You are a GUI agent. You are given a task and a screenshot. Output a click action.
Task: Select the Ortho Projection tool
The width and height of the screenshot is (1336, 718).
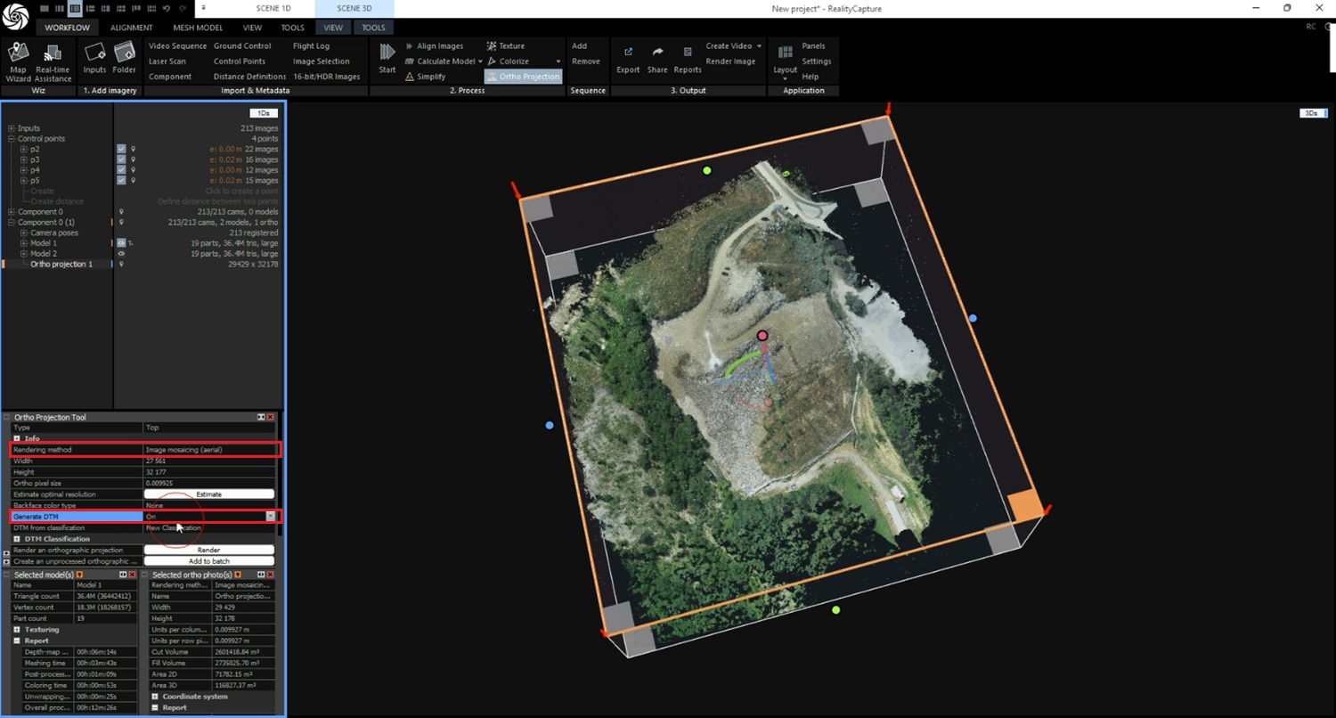[x=523, y=77]
